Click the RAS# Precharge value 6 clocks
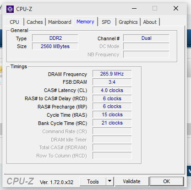191x190 pixels. pos(112,106)
